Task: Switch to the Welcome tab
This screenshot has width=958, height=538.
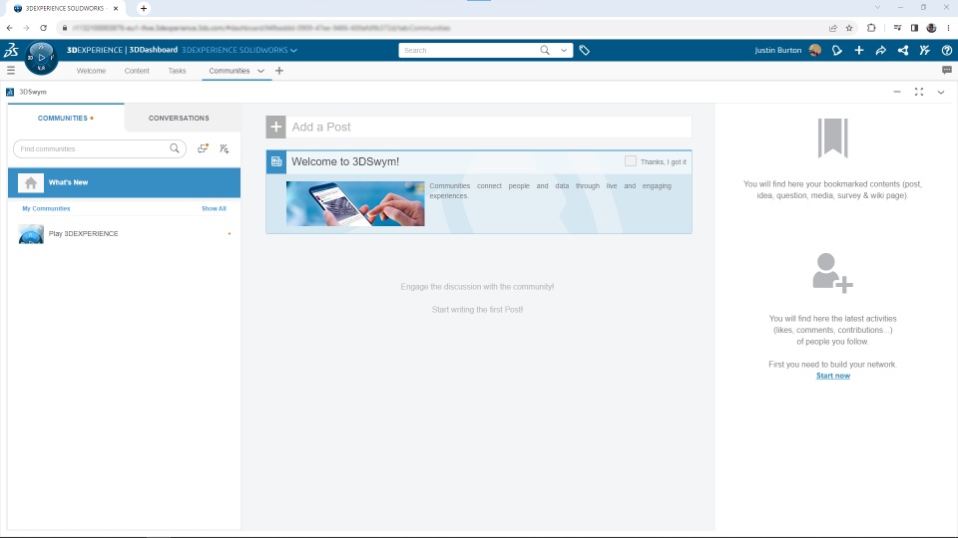Action: click(91, 71)
